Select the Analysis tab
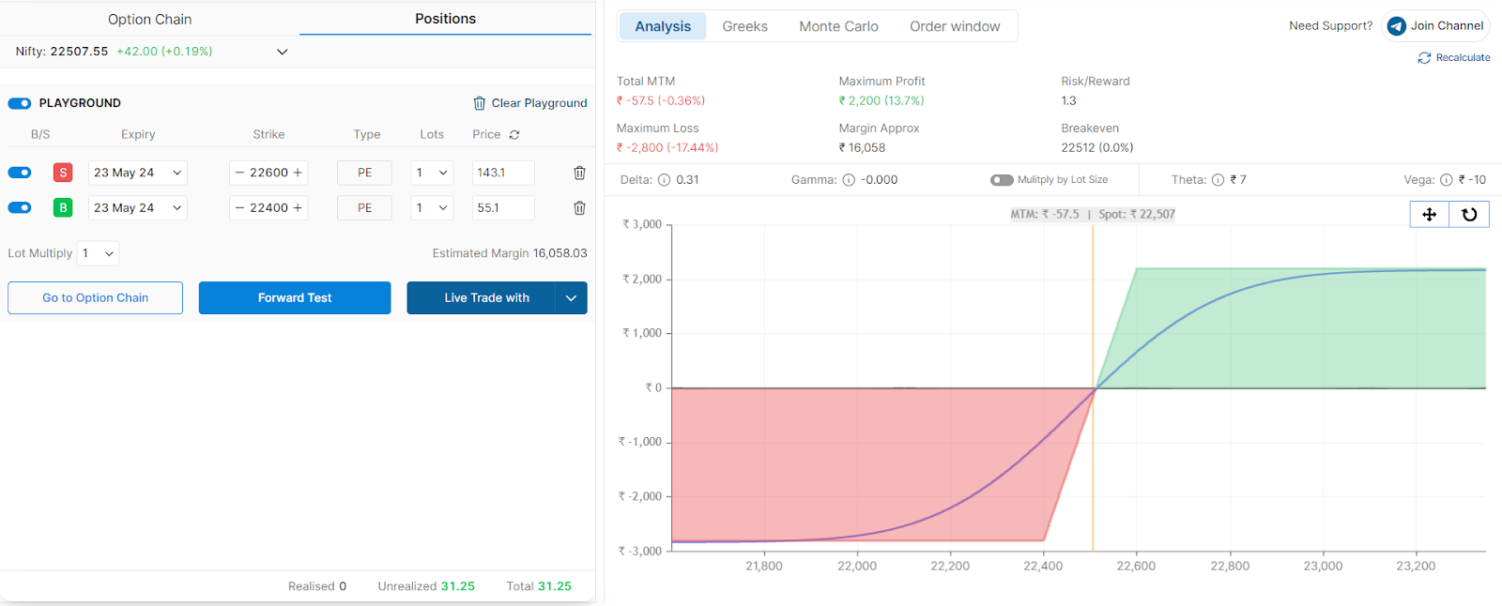Image resolution: width=1502 pixels, height=606 pixels. click(x=663, y=26)
